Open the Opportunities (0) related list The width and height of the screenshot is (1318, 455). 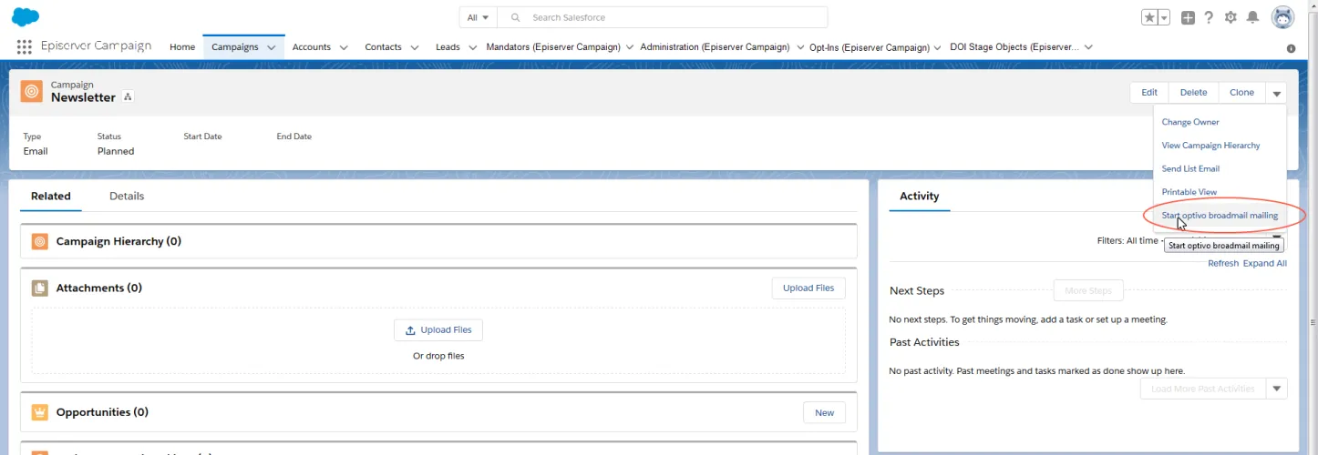[x=102, y=412]
